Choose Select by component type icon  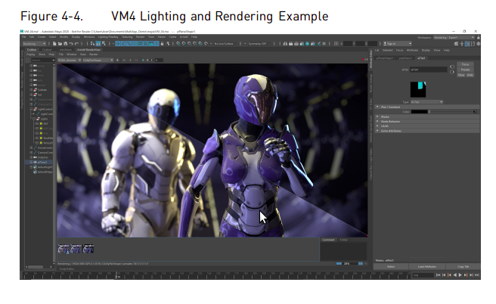(x=104, y=44)
